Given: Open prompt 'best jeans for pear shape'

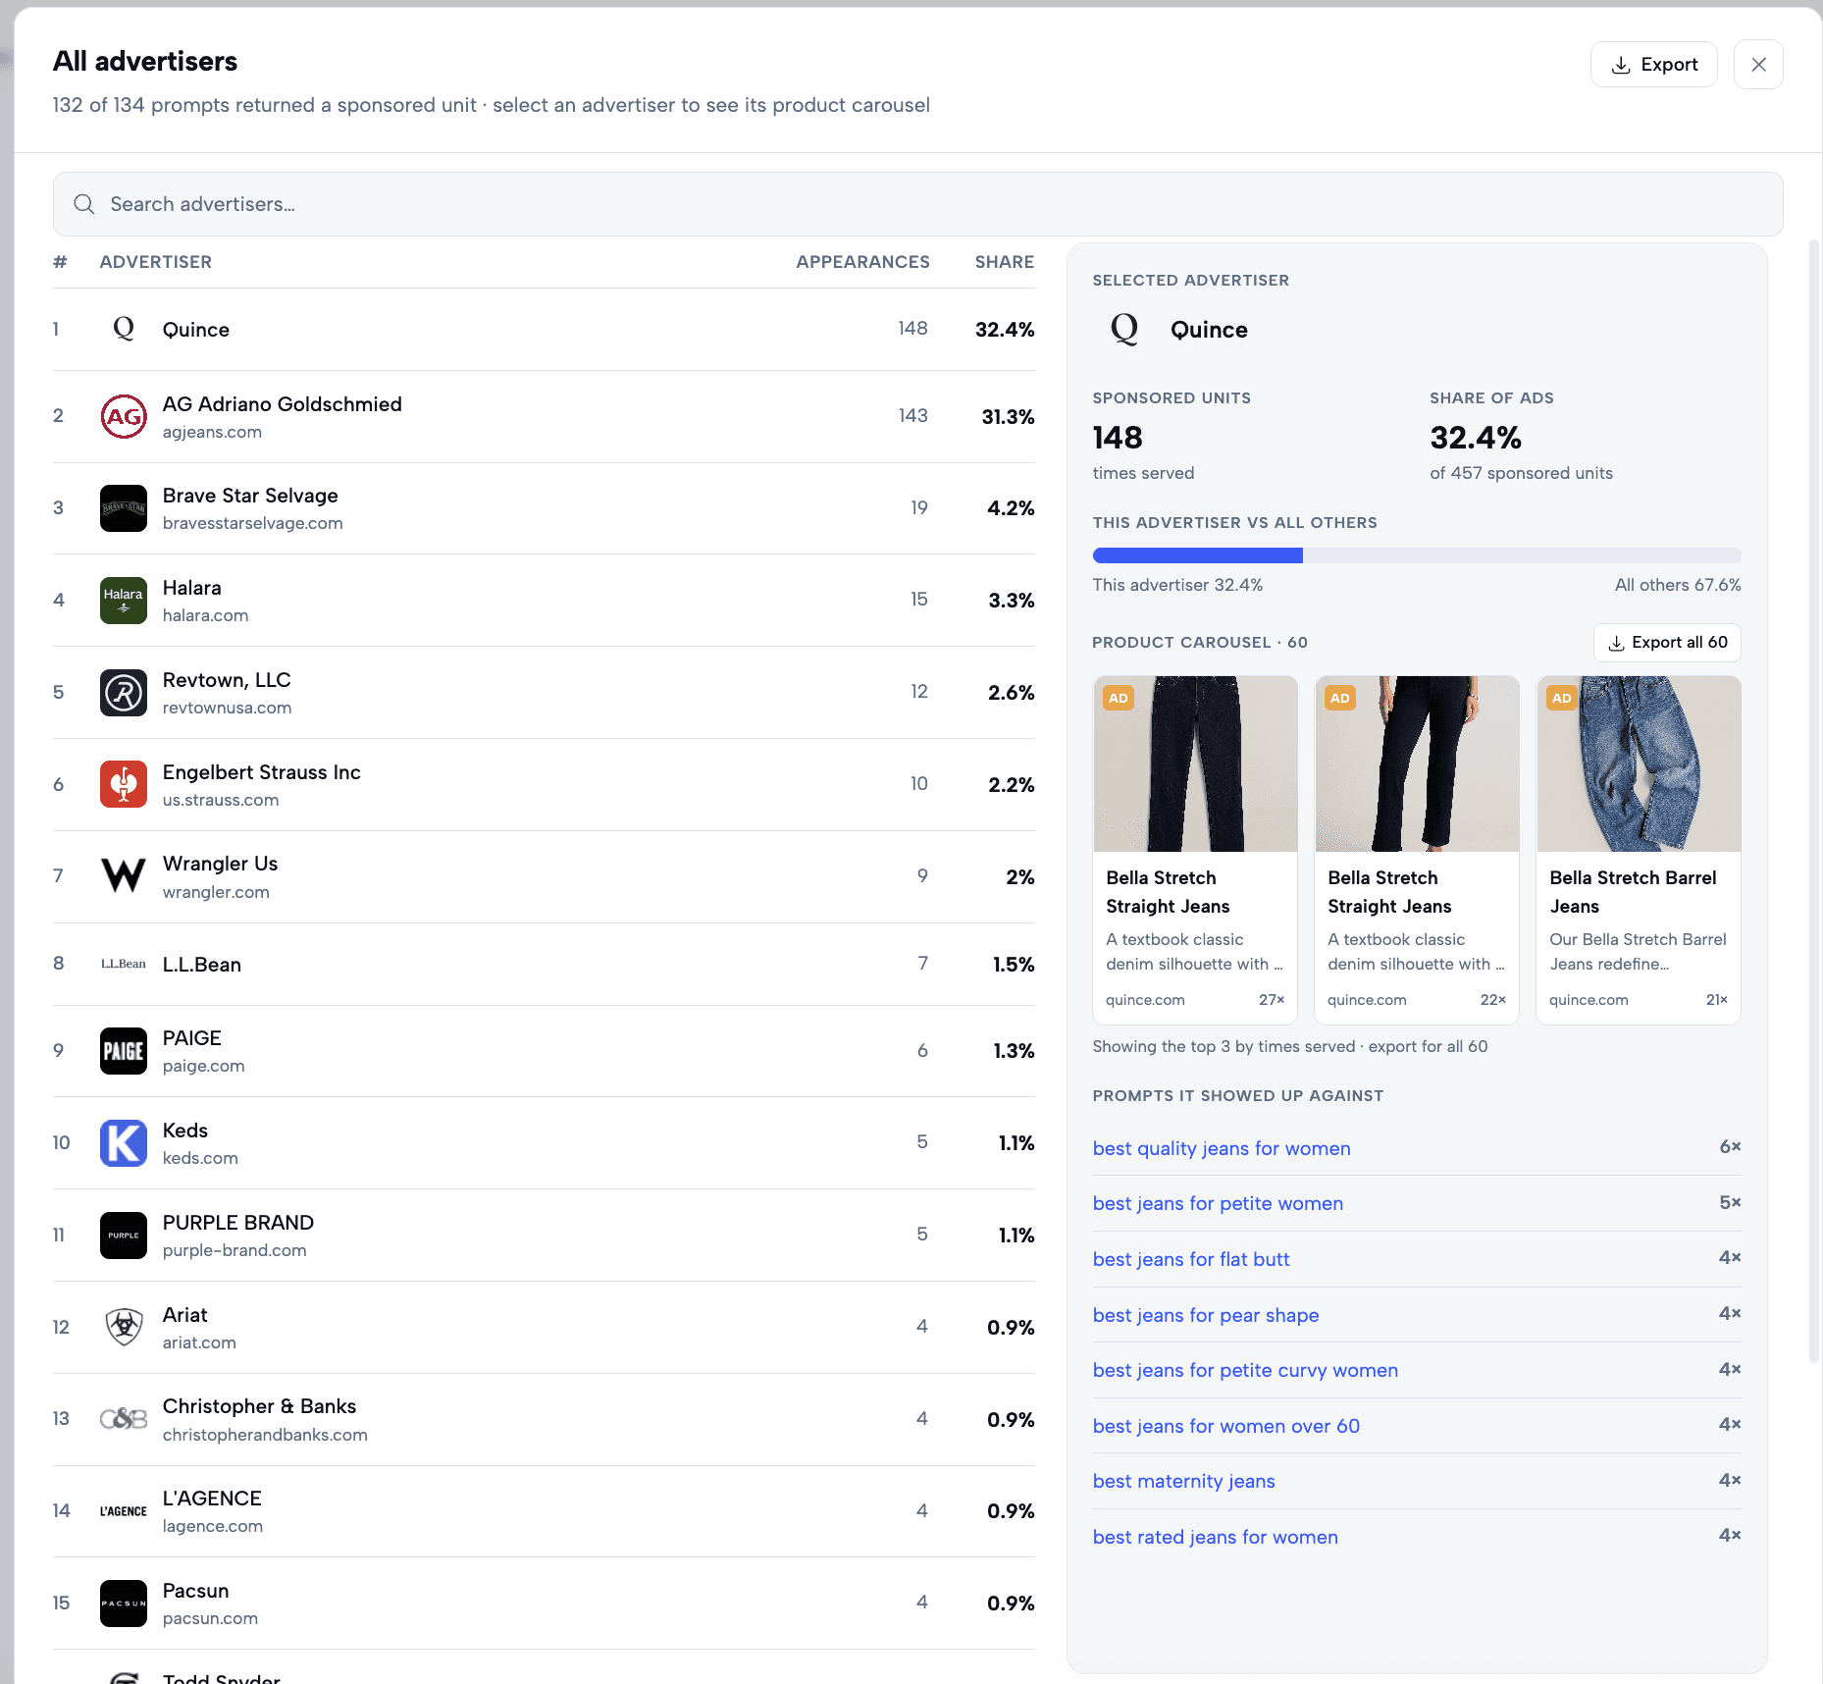Looking at the screenshot, I should pyautogui.click(x=1206, y=1315).
